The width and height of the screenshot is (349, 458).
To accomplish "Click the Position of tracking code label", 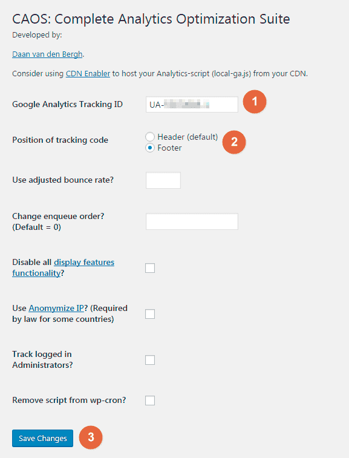I will pos(60,140).
